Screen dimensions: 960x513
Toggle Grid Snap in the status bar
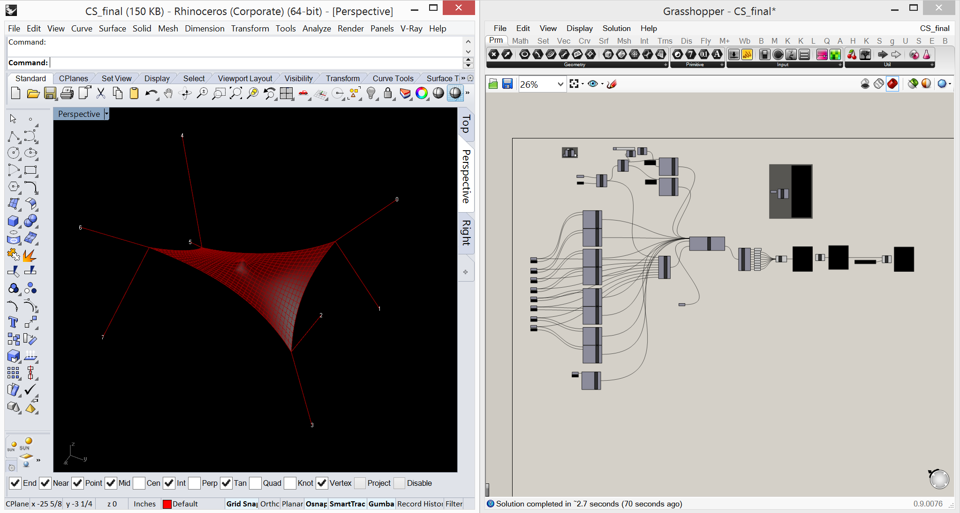point(242,504)
